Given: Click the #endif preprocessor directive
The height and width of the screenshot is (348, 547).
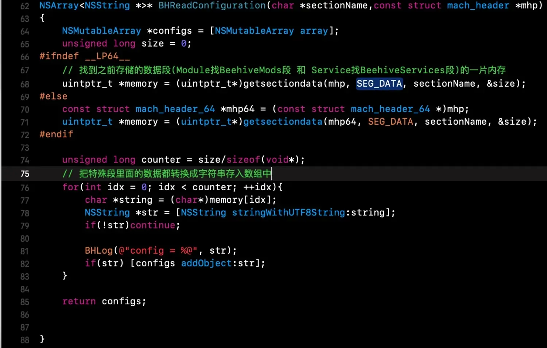Looking at the screenshot, I should pyautogui.click(x=56, y=134).
